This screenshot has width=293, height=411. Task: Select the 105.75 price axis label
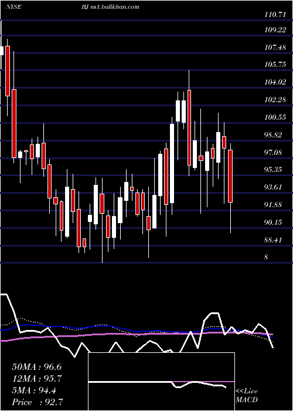[x=275, y=65]
